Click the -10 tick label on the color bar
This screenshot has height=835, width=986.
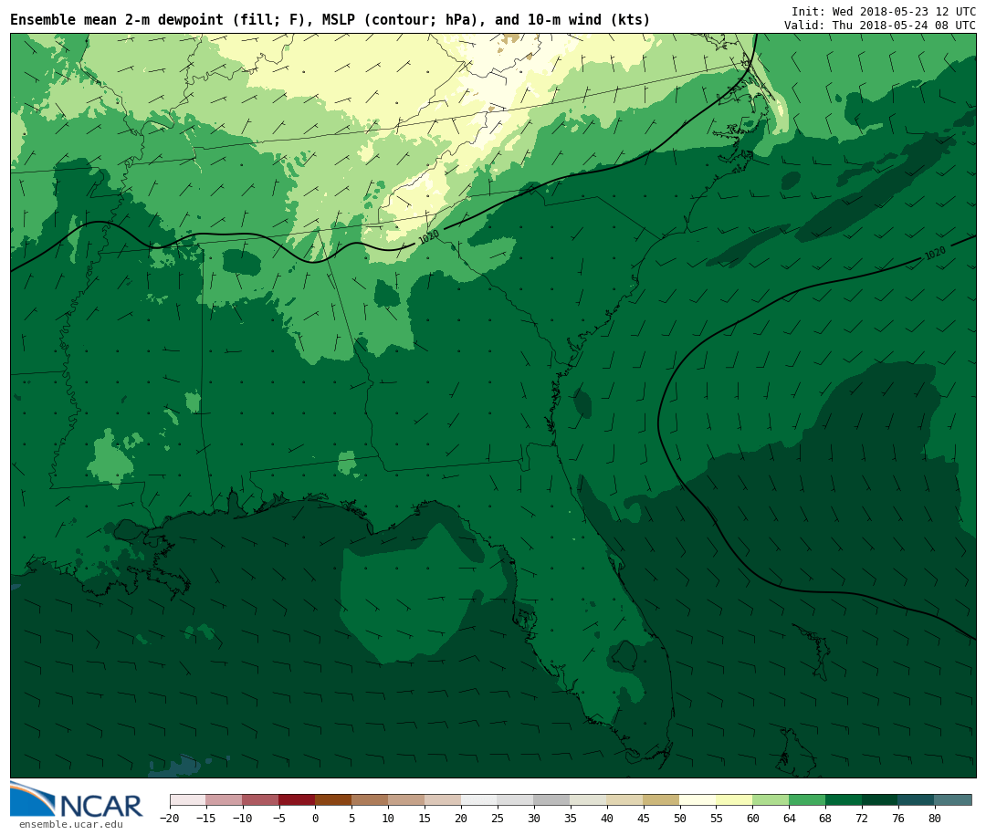pyautogui.click(x=242, y=818)
